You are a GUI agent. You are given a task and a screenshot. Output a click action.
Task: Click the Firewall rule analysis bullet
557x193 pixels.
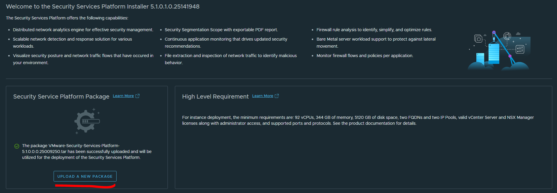(374, 30)
